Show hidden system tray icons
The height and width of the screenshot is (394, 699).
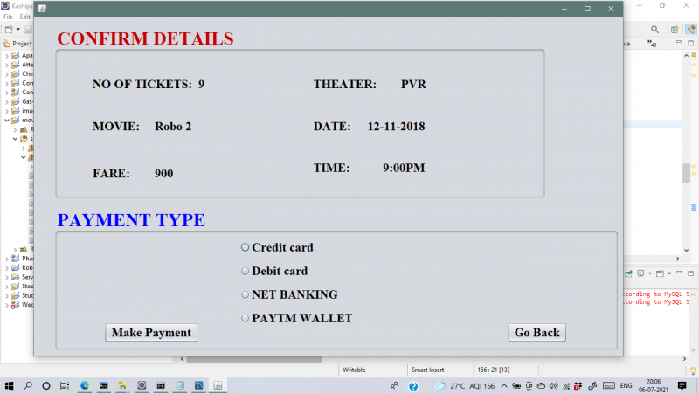pos(504,386)
